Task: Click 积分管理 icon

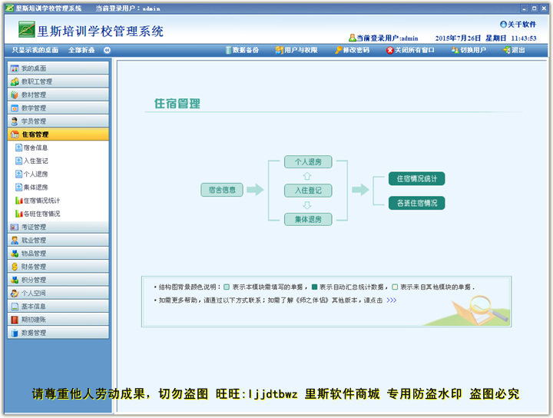Action: click(15, 280)
